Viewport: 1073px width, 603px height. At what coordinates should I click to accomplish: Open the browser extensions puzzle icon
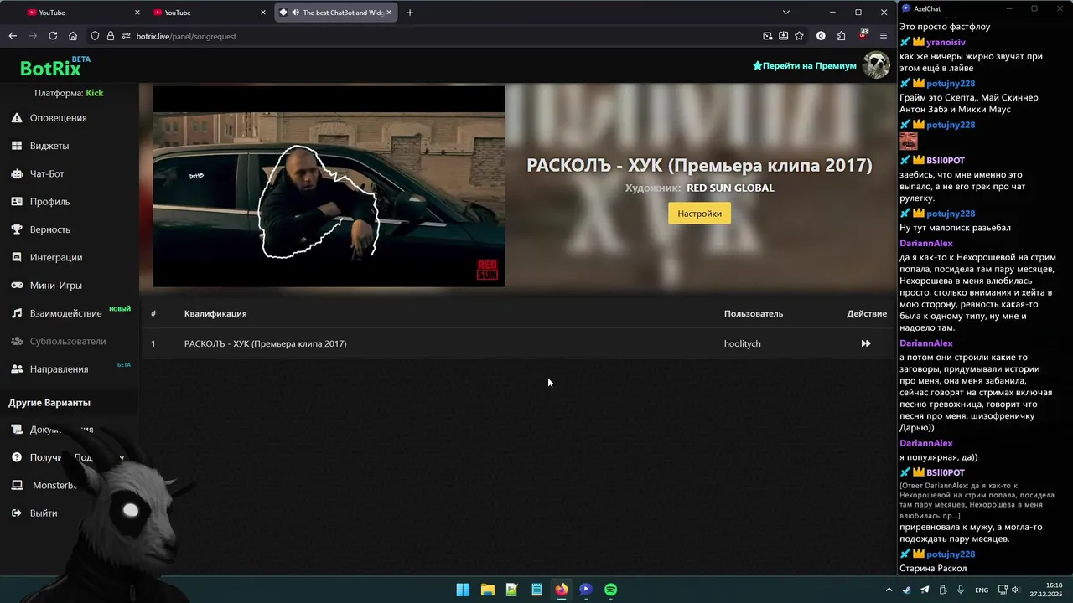[841, 36]
